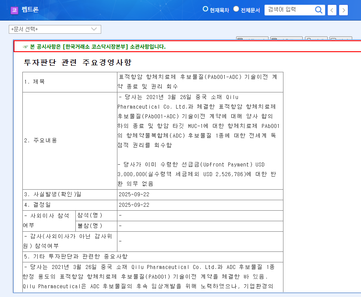Click the magnifier search icon
This screenshot has width=361, height=297.
(x=319, y=10)
